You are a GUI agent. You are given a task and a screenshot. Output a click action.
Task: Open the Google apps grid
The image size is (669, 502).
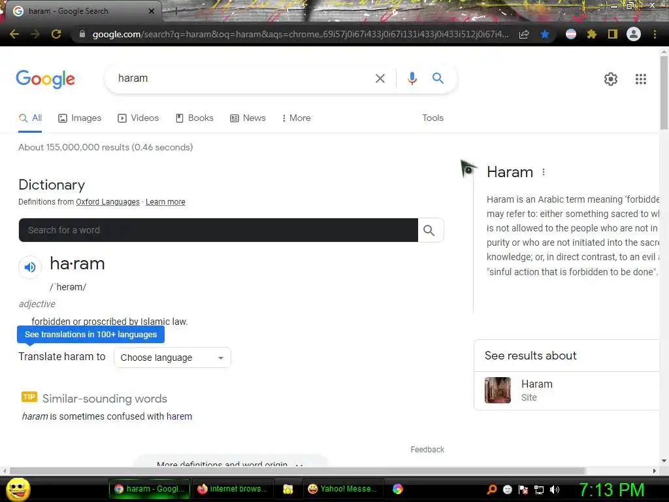[640, 79]
